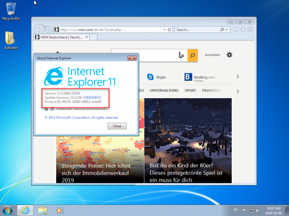
Task: Expand the search provider dropdown arrow
Action: 226,29
